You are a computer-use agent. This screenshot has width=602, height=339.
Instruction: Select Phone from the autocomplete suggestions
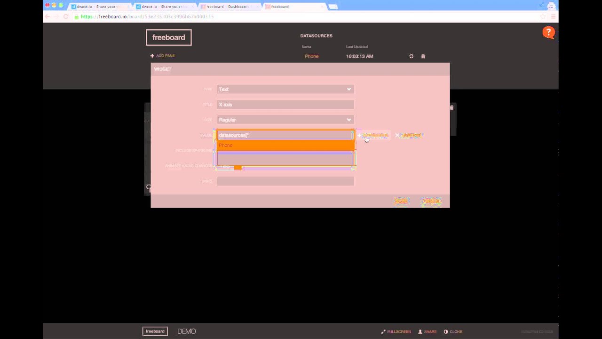(x=285, y=145)
